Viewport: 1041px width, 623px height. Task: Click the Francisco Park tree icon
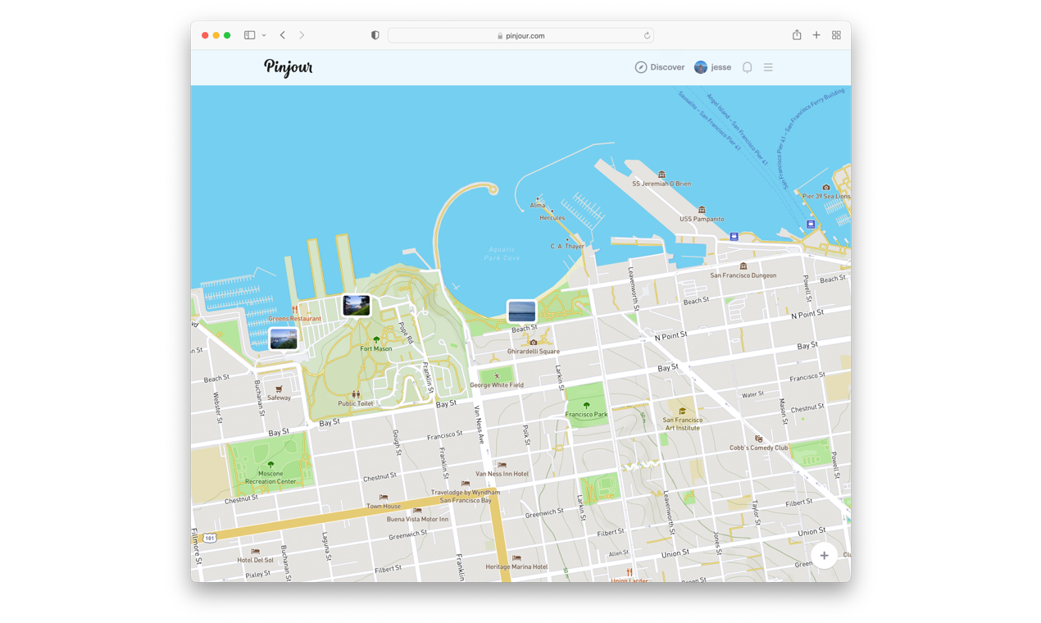pos(586,405)
